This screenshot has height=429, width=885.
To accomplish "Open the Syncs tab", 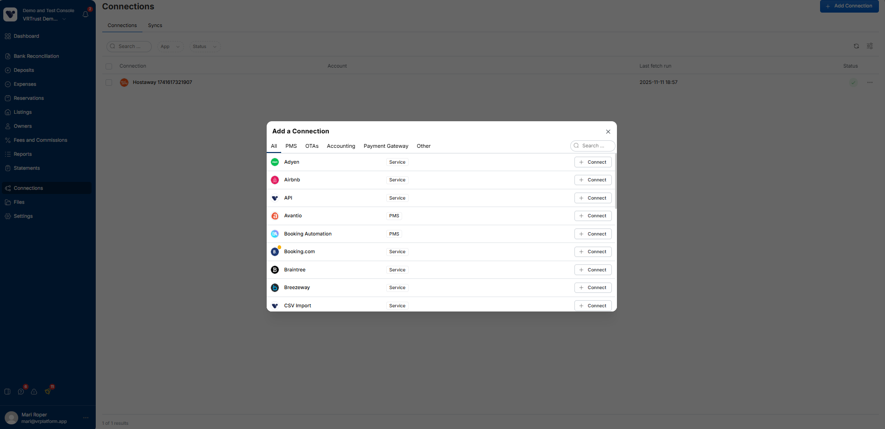I will pos(155,26).
